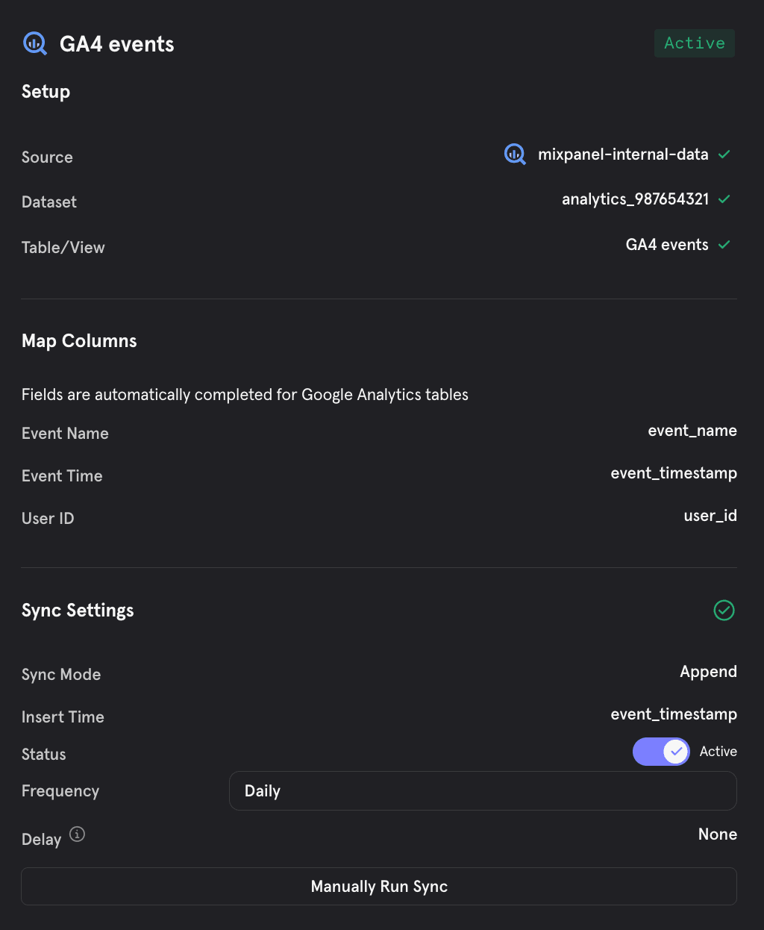764x930 pixels.
Task: Click the analytics_987654321 dataset value
Action: 635,199
